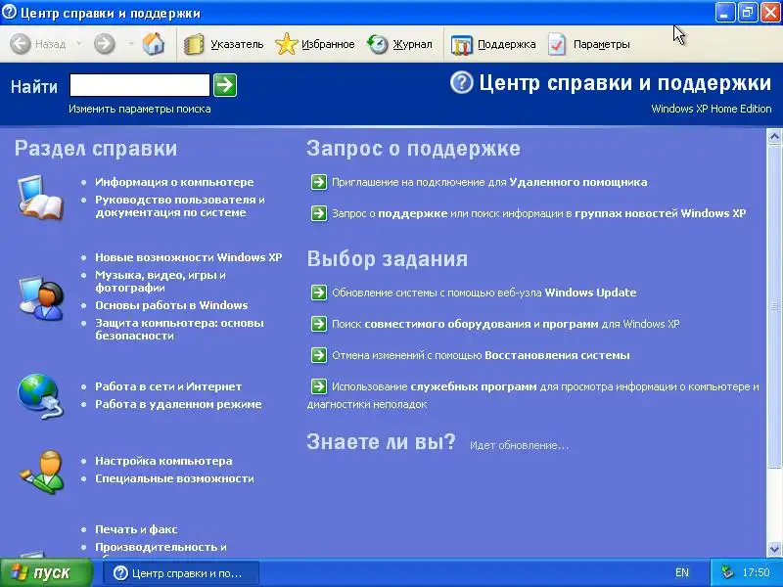The height and width of the screenshot is (587, 783).
Task: Open Изменить параметры поиска link
Action: point(139,109)
